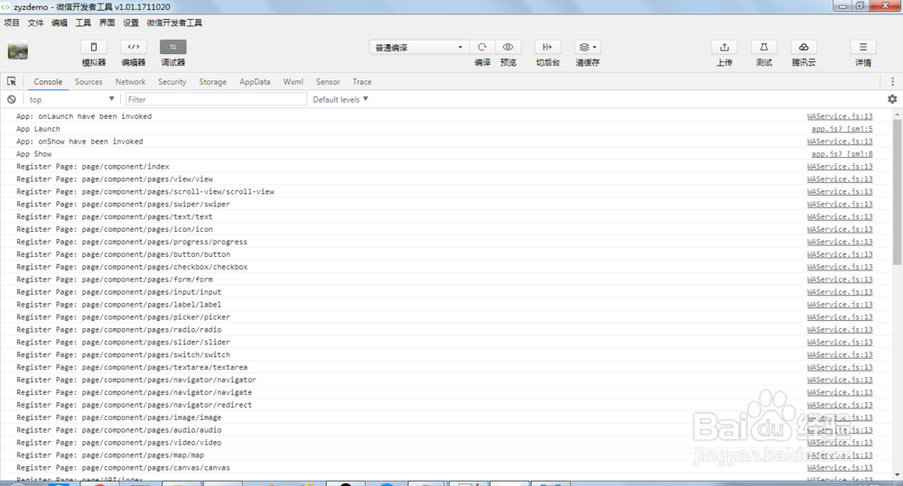Select log line for progress/progress

[132, 243]
